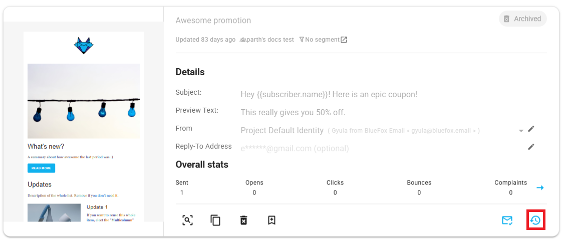Edit the Reply-To address pencil icon
This screenshot has height=240, width=564.
pyautogui.click(x=531, y=147)
